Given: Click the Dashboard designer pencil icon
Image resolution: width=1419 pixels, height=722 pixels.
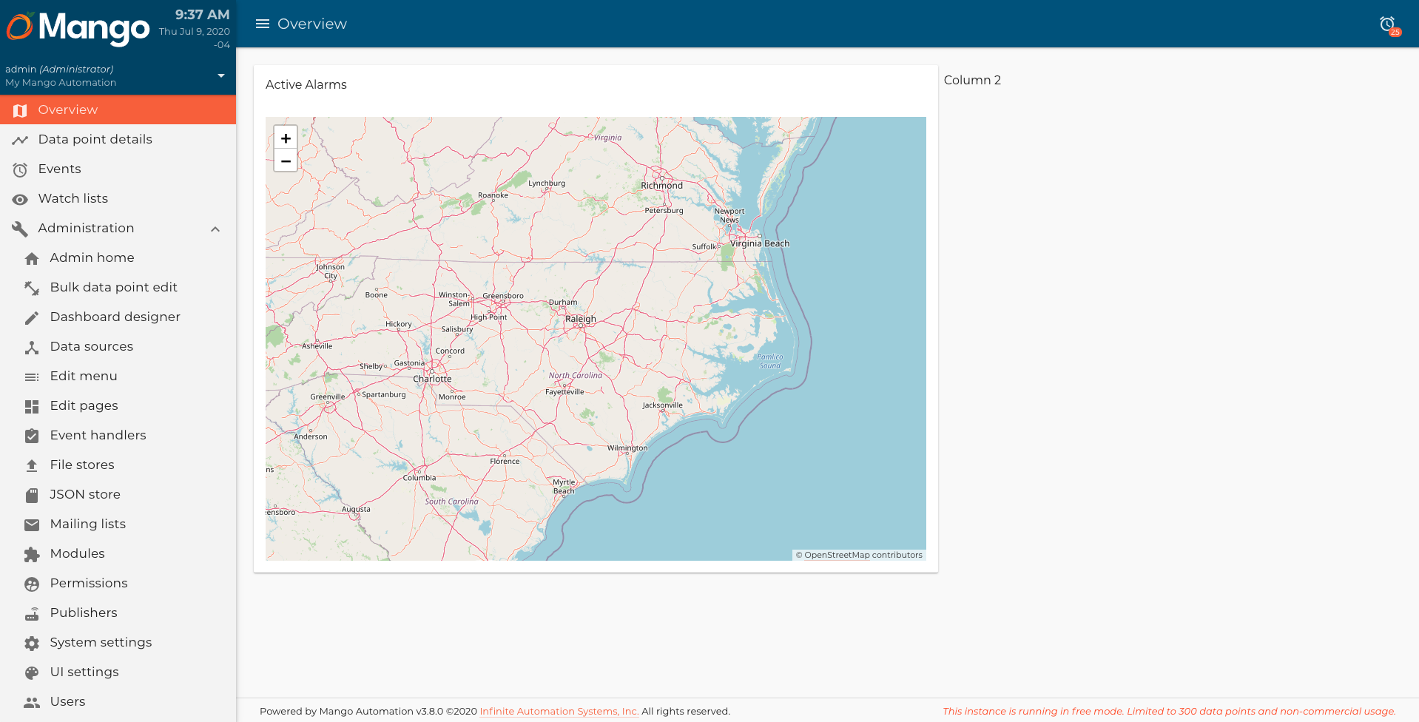Looking at the screenshot, I should tap(32, 317).
